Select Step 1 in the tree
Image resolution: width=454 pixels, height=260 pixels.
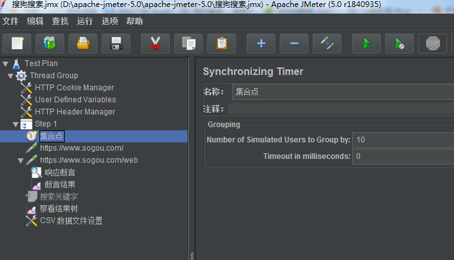(46, 124)
